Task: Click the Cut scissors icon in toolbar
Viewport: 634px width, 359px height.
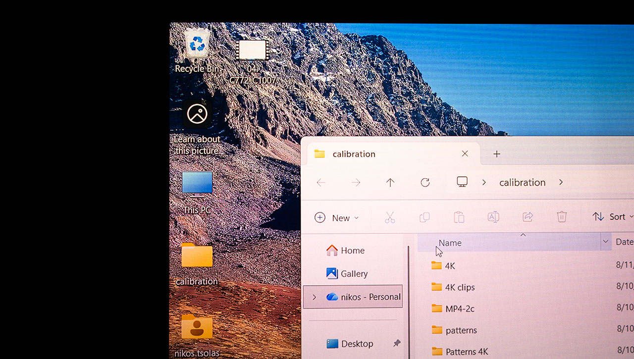Action: 390,217
